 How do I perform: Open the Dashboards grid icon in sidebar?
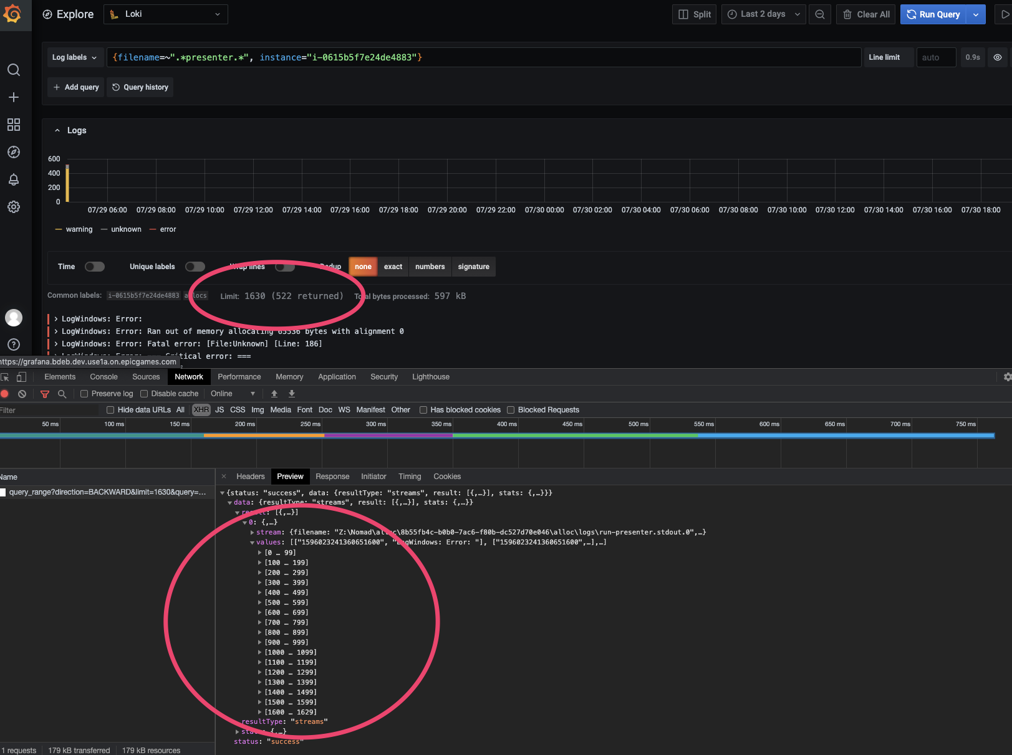pos(14,125)
